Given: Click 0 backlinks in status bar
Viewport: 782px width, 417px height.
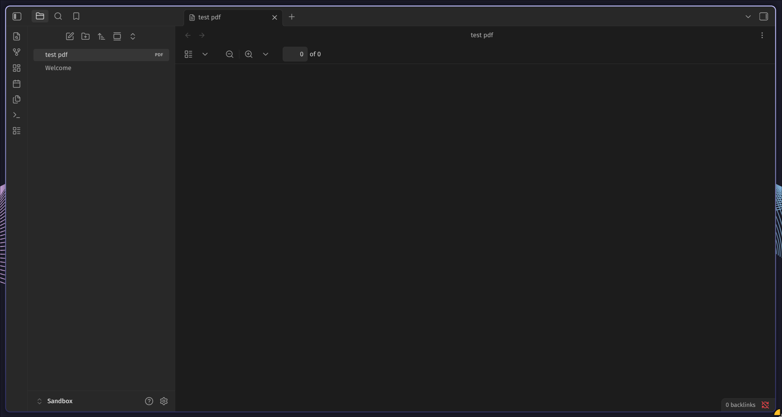Looking at the screenshot, I should click(740, 405).
